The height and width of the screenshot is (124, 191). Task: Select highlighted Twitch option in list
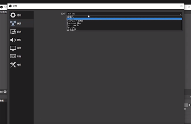pos(124,19)
